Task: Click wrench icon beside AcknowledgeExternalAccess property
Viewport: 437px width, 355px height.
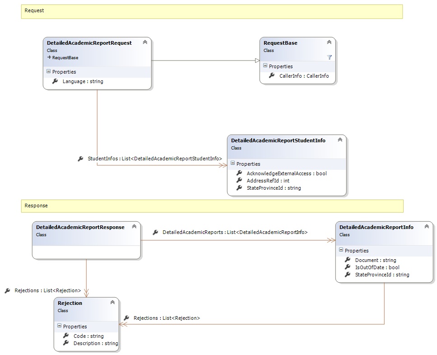Action: [x=239, y=173]
